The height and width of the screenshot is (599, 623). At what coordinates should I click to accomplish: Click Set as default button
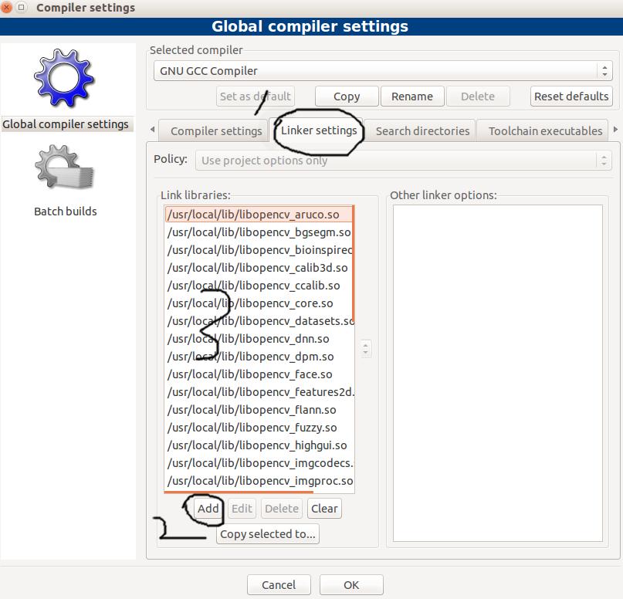pyautogui.click(x=255, y=96)
